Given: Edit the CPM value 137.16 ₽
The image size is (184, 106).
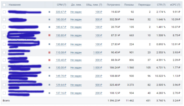Looking at the screenshot, I should [x=61, y=93].
